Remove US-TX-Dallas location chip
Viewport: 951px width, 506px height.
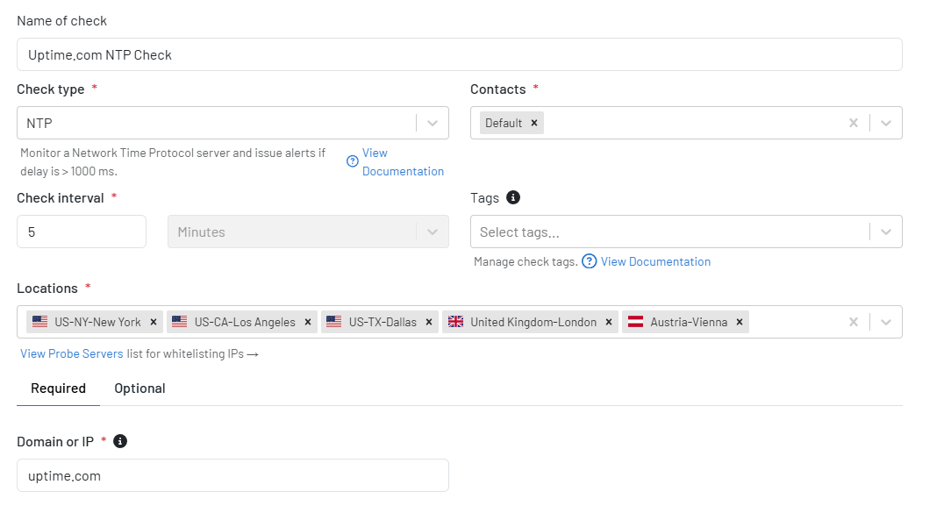click(x=429, y=323)
